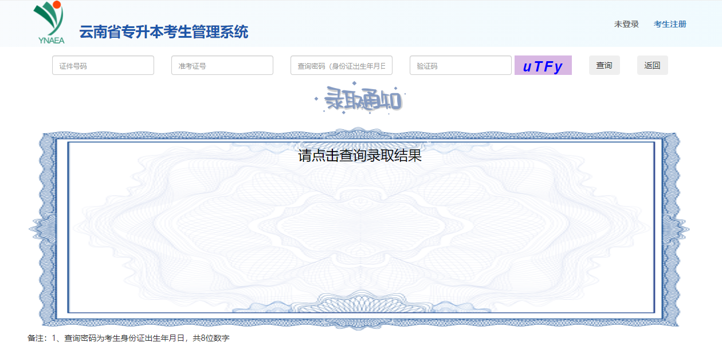Click the certificate's decorative blue border
This screenshot has width=722, height=354.
pos(49,229)
